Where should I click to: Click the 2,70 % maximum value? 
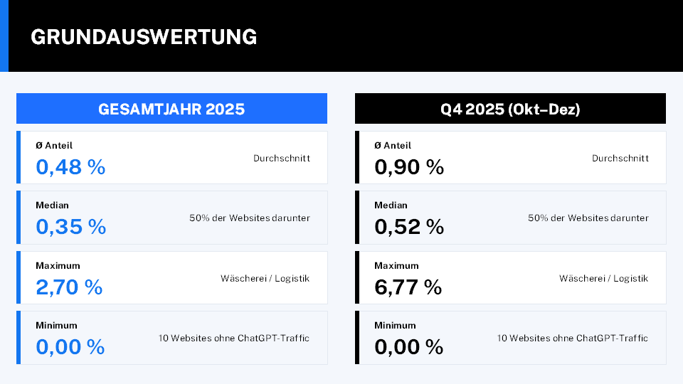coord(69,287)
